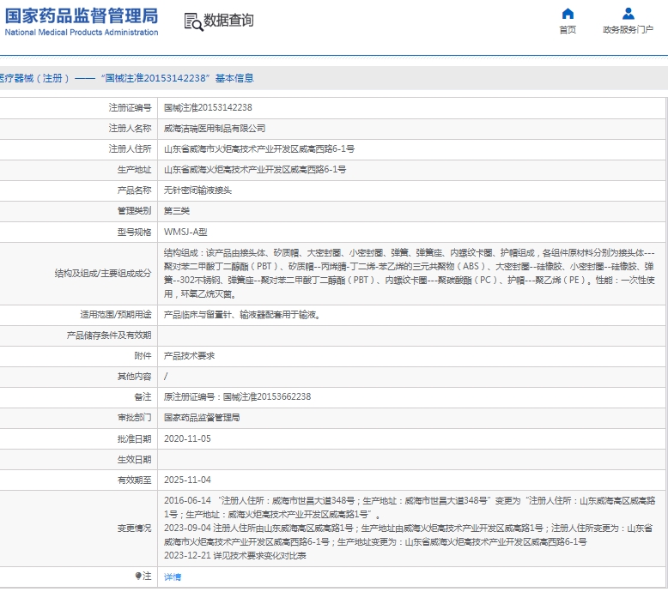Viewport: 668px width, 592px height.
Task: Click the 附件 row label
Action: pyautogui.click(x=143, y=356)
